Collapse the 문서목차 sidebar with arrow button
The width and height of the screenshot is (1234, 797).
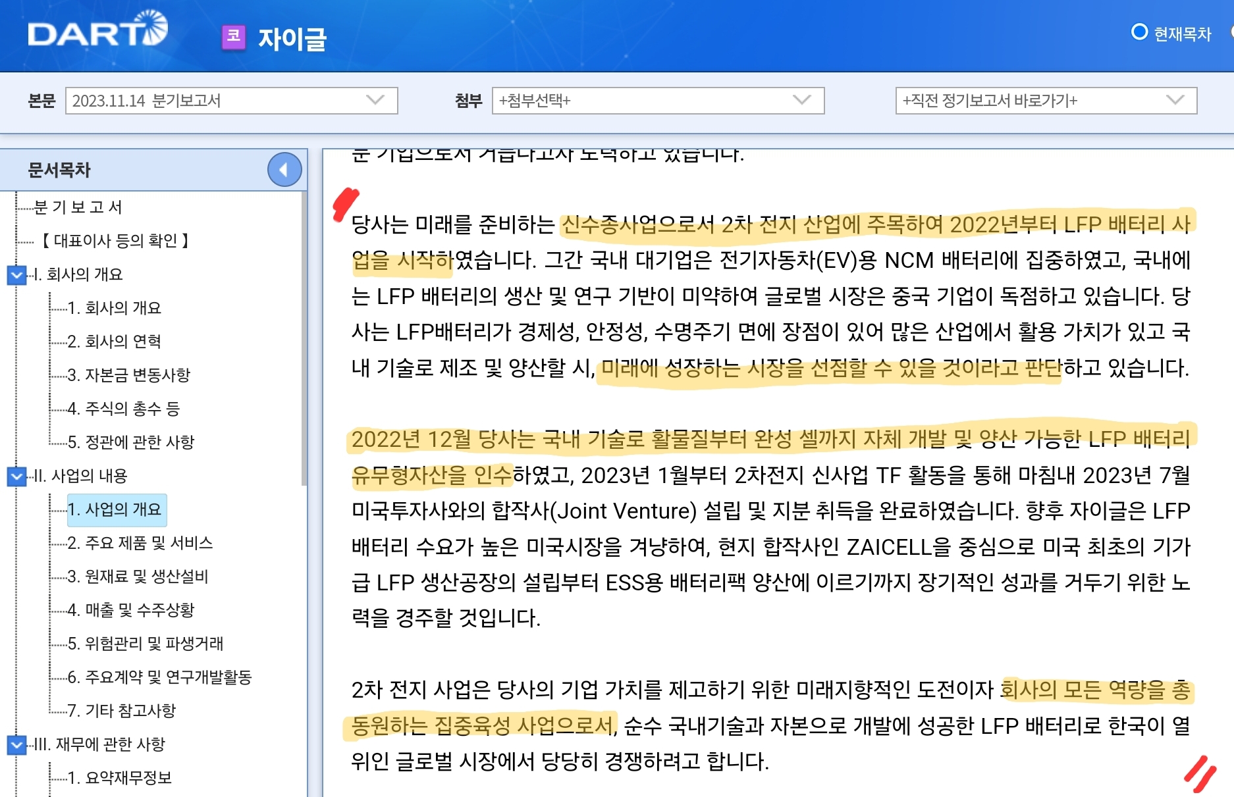tap(284, 169)
